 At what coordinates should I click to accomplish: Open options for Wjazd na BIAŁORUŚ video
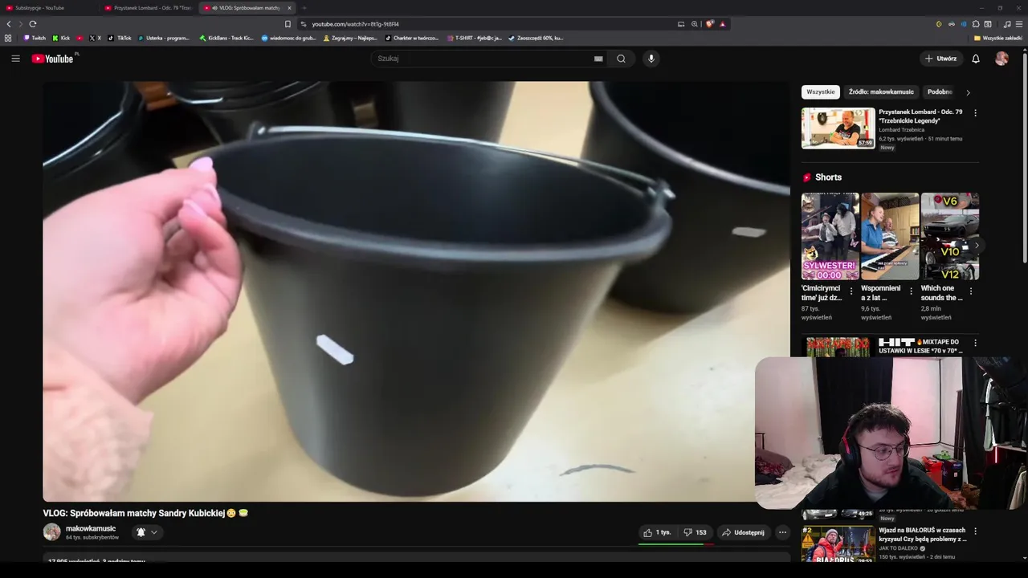[975, 531]
